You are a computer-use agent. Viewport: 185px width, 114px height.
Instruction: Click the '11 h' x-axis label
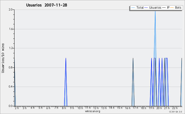click(88, 108)
